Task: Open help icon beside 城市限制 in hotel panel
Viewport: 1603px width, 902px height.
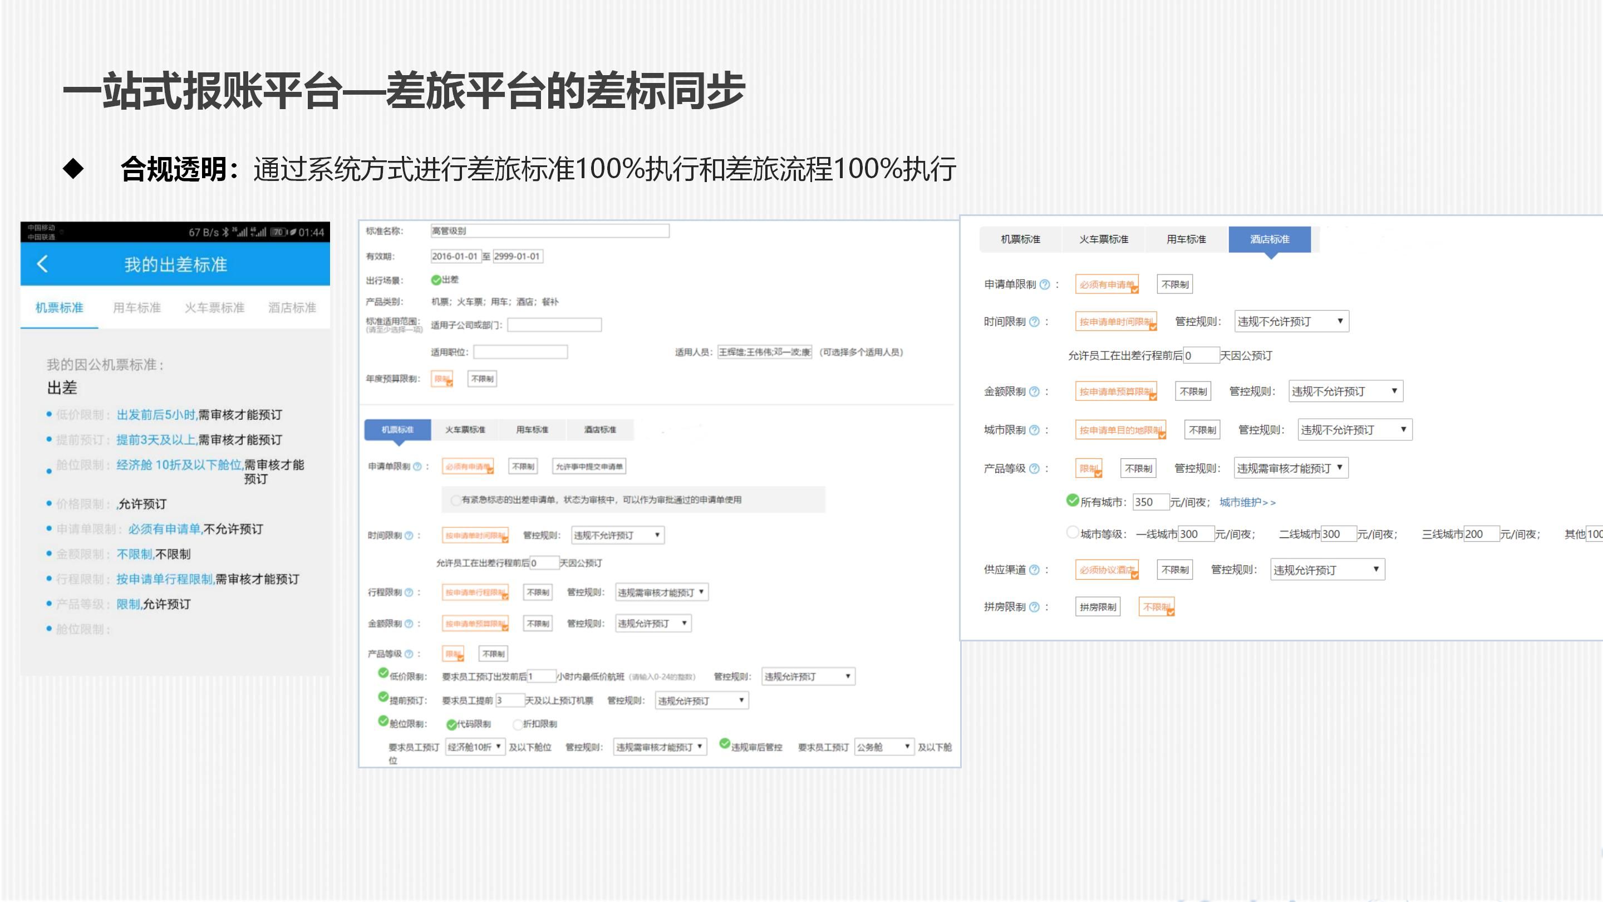Action: tap(1034, 430)
